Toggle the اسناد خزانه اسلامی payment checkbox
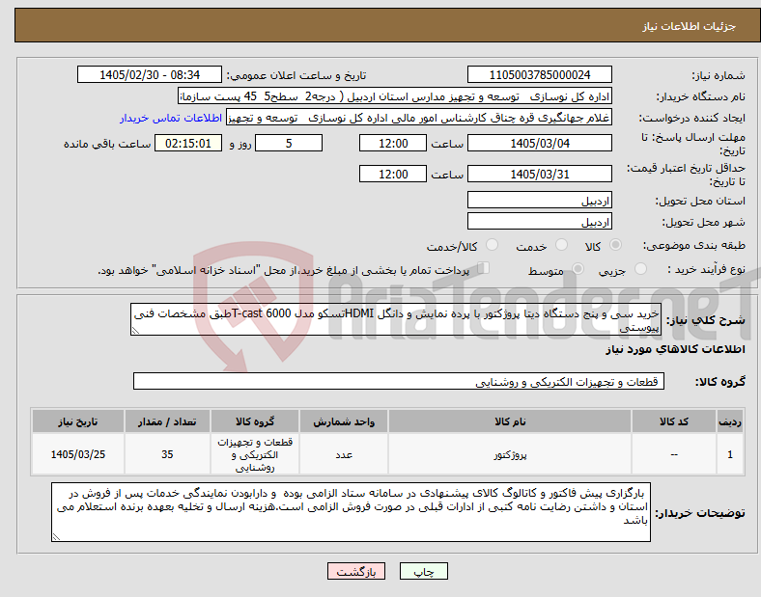 [483, 268]
